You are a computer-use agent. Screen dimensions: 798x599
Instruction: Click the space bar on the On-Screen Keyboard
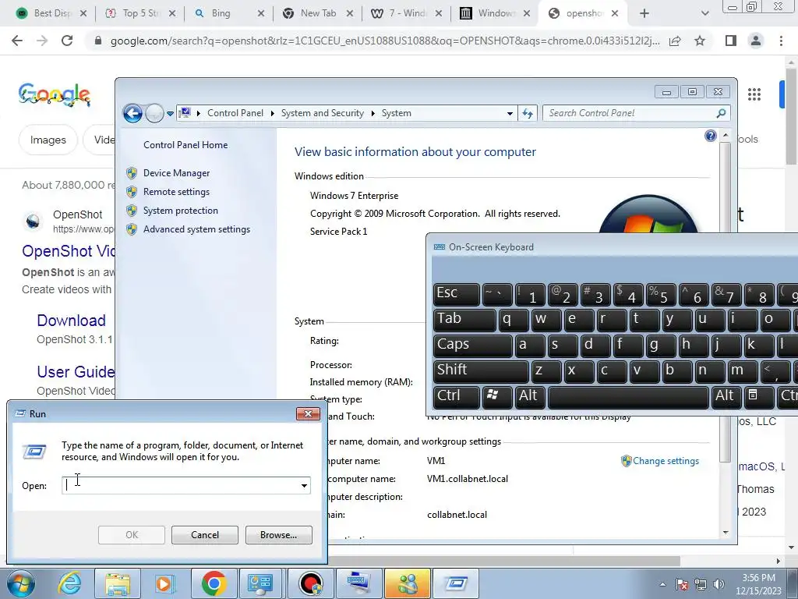click(x=628, y=395)
